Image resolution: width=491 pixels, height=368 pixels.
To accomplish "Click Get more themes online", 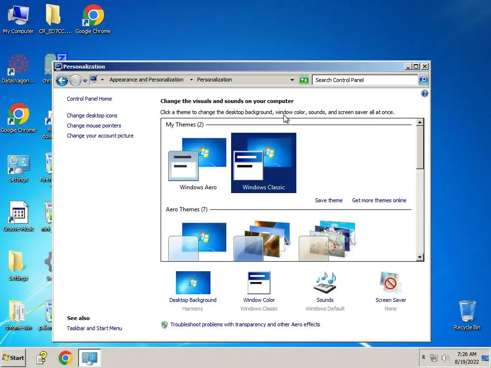I will [379, 200].
